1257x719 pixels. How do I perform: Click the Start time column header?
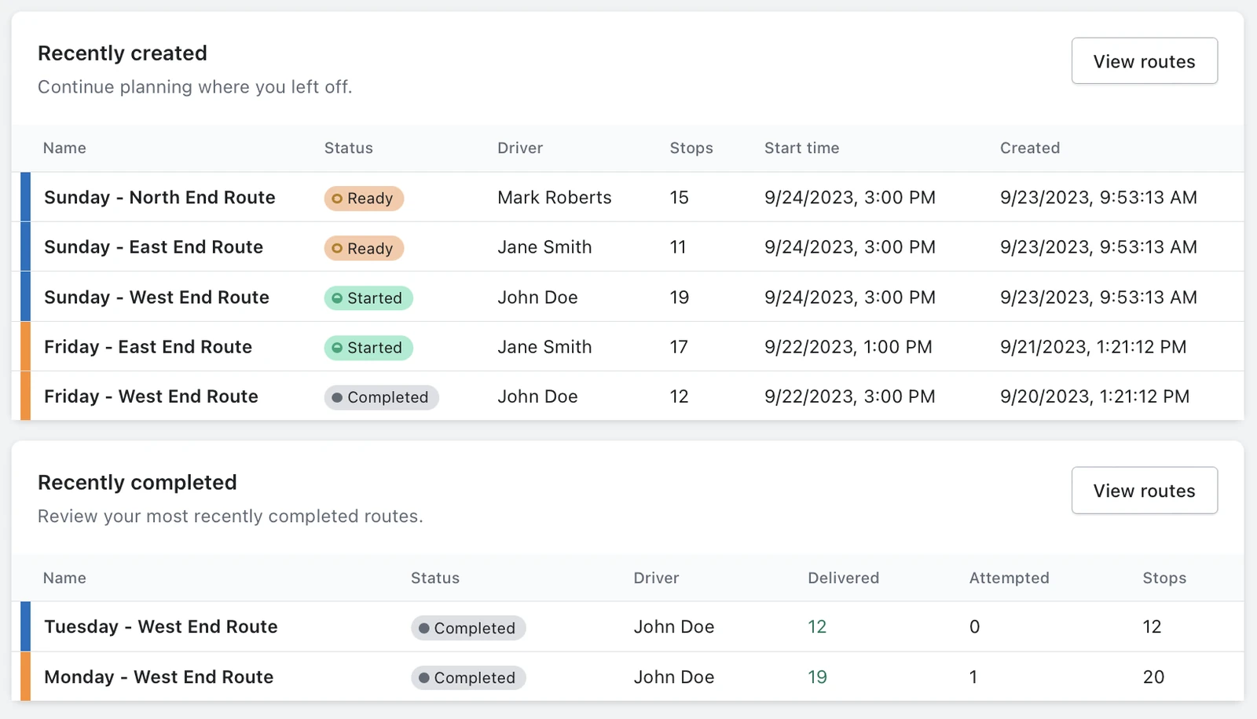[x=801, y=148]
